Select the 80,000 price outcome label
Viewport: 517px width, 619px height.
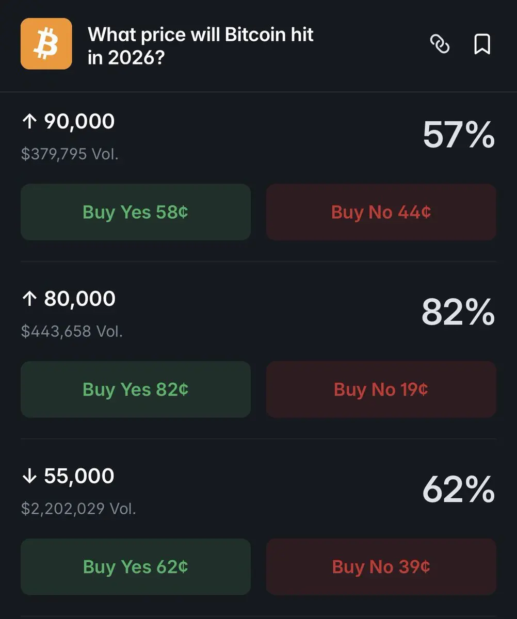(79, 299)
